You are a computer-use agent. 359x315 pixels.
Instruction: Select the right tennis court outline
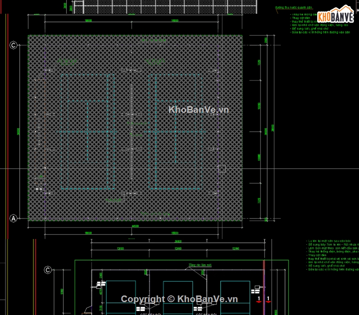point(176,132)
